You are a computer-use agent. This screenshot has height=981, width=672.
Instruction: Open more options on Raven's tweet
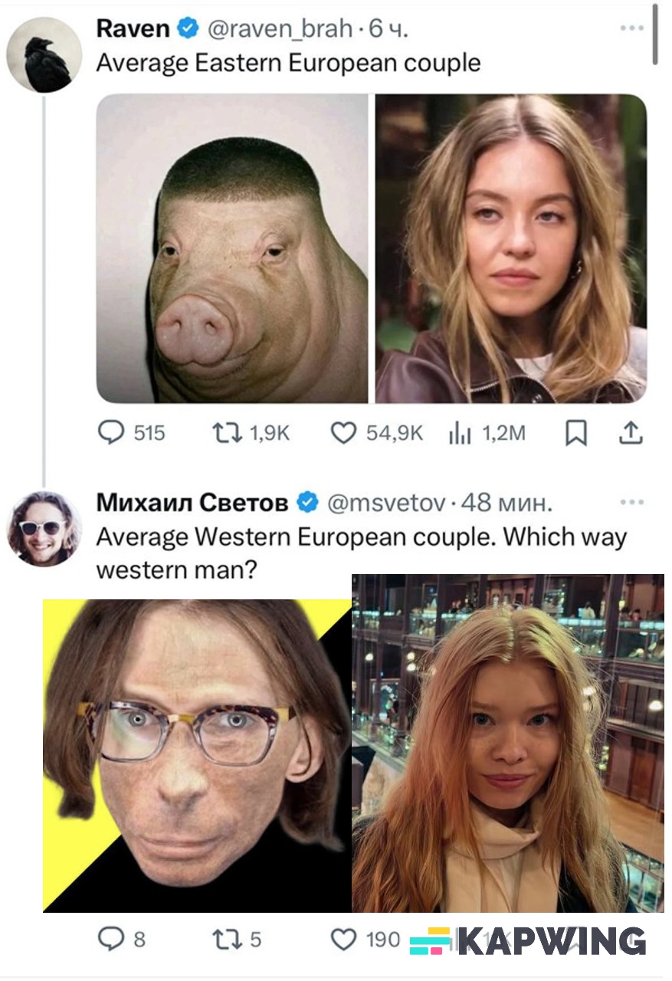pyautogui.click(x=631, y=28)
